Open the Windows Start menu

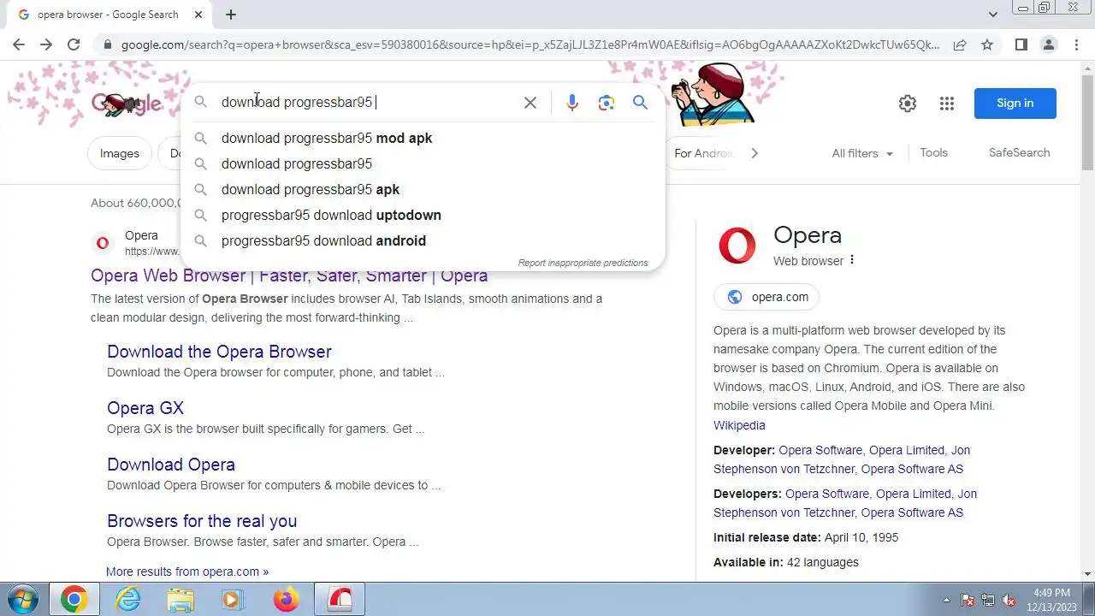point(21,599)
